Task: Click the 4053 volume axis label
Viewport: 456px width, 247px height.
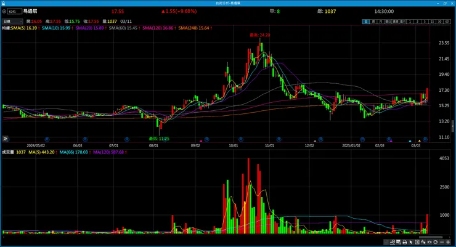Action: (444, 158)
